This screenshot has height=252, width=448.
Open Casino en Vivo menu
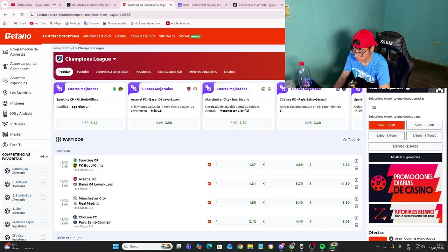coord(143,36)
